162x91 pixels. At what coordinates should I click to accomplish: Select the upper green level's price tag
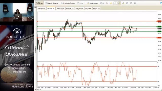(159, 27)
